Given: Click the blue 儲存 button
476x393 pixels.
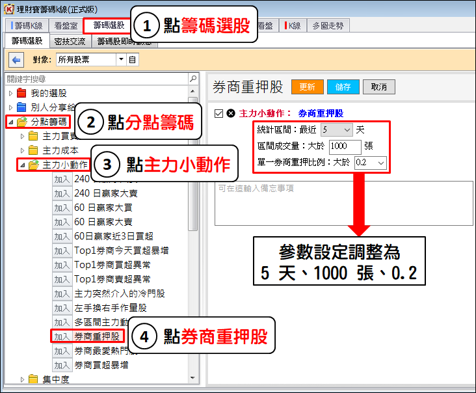Looking at the screenshot, I should tap(343, 87).
